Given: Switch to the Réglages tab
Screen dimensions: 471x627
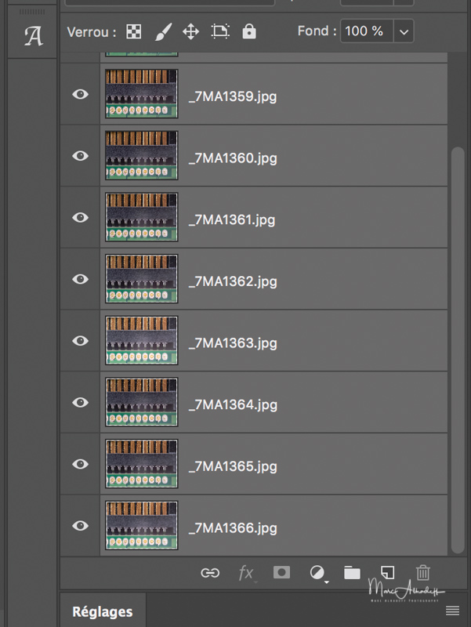Looking at the screenshot, I should click(103, 611).
